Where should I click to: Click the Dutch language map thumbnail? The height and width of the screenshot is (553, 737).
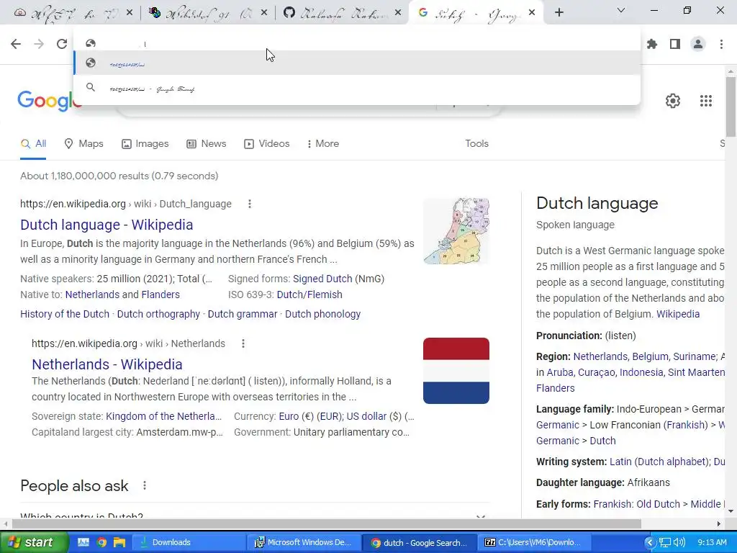(x=456, y=230)
